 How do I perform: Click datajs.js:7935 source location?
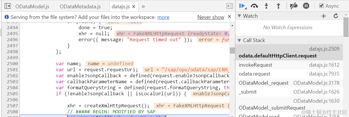tap(324, 74)
